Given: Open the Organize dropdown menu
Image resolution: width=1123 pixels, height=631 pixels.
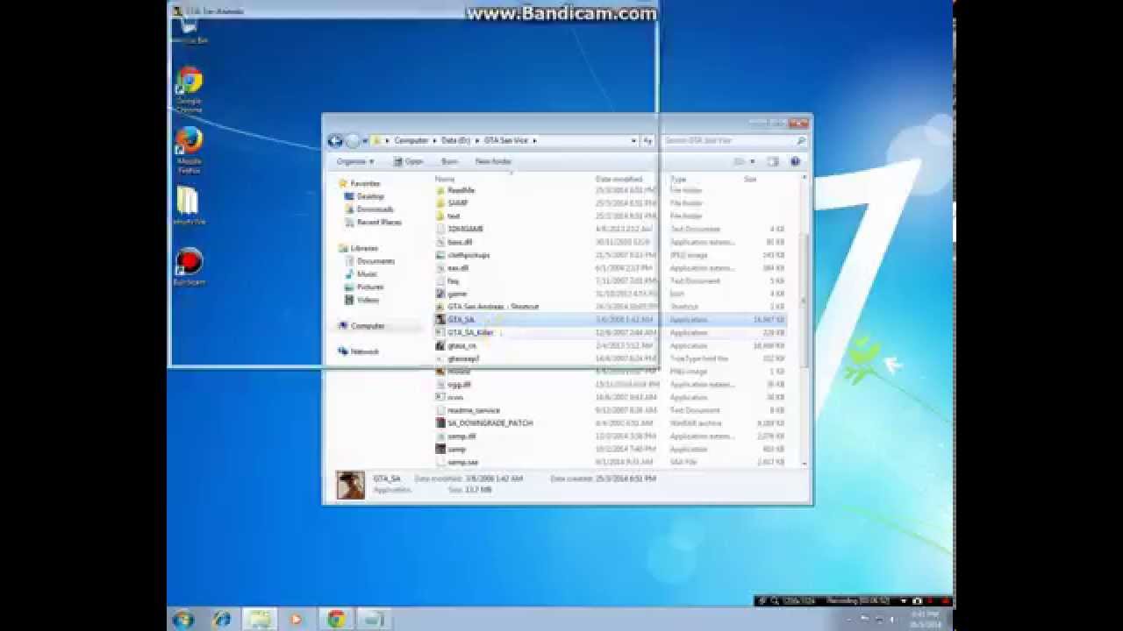Looking at the screenshot, I should point(355,161).
